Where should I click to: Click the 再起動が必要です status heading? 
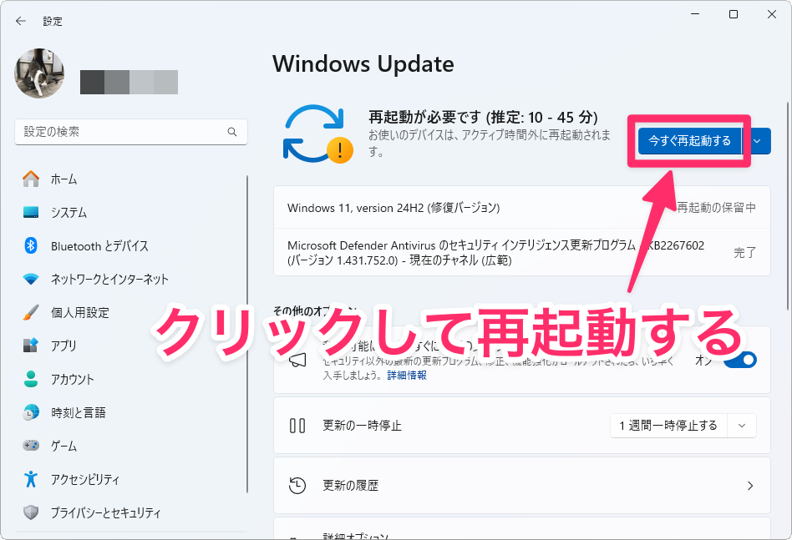pos(483,117)
